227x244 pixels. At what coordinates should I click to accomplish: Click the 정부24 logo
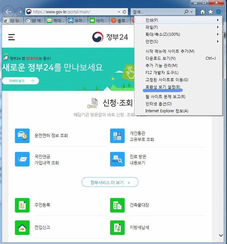pos(110,37)
